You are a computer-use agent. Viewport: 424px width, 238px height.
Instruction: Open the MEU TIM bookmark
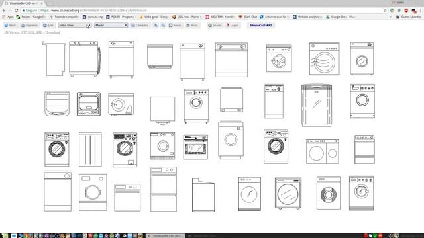click(x=221, y=17)
